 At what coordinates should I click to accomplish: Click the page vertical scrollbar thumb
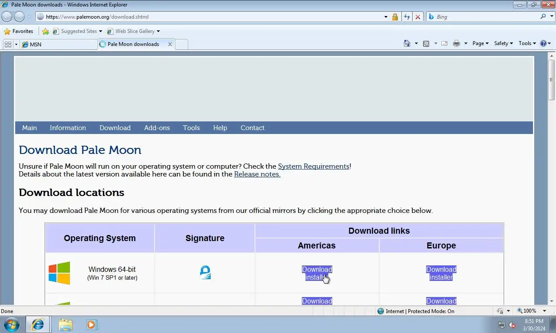552,80
